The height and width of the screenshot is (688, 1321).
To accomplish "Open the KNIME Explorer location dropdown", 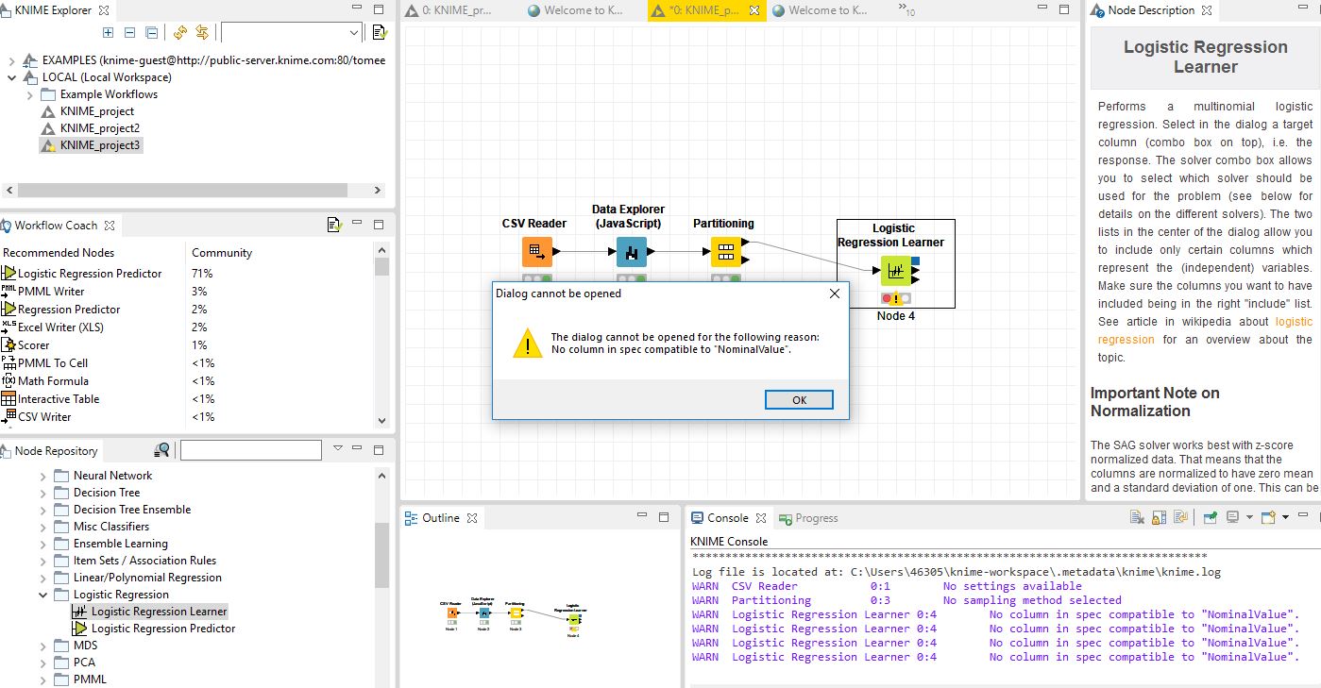I will pyautogui.click(x=355, y=32).
